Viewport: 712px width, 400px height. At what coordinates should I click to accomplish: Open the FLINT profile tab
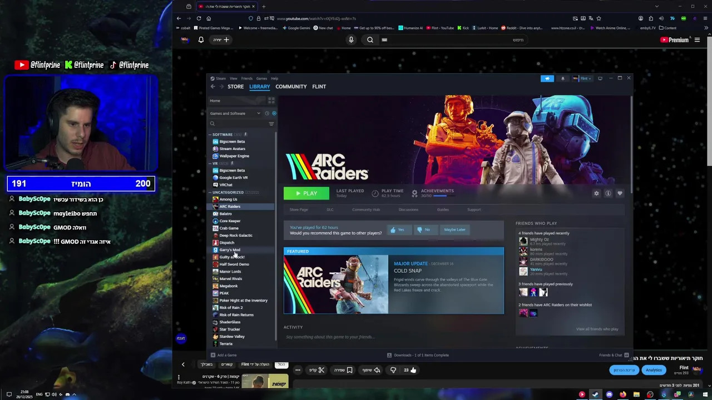coord(319,87)
